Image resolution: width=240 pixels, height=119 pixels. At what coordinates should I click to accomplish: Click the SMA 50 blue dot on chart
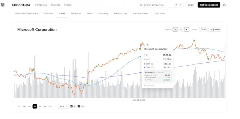pos(140,57)
